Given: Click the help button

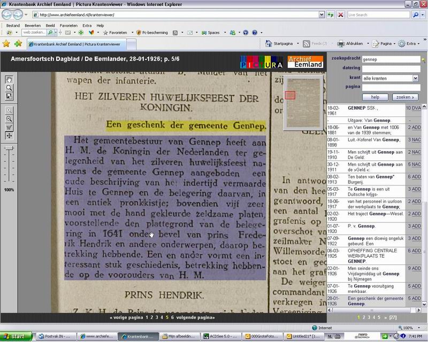Looking at the screenshot, I should 375,97.
